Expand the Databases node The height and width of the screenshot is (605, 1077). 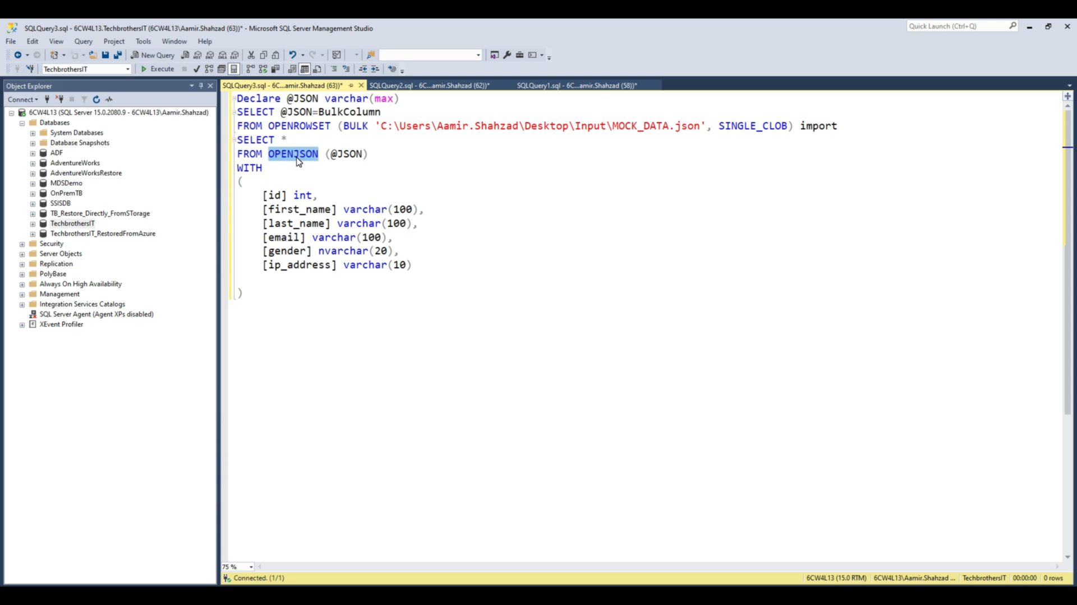click(21, 123)
